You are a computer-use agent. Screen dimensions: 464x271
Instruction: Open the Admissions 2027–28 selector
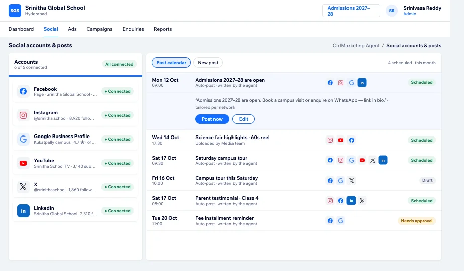tap(351, 11)
